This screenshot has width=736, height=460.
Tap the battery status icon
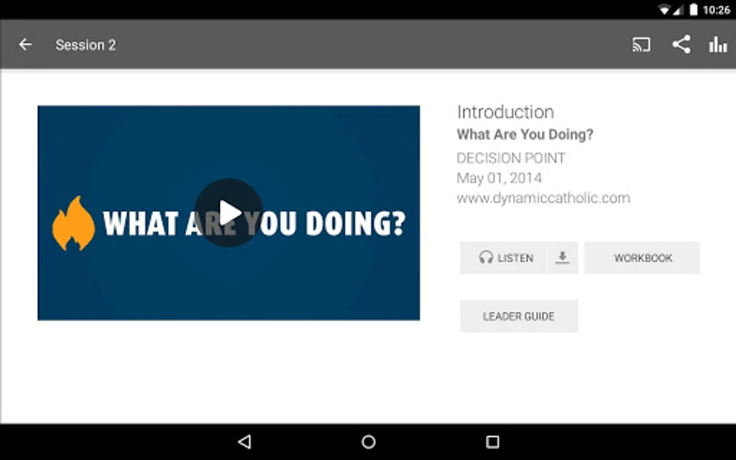point(693,10)
